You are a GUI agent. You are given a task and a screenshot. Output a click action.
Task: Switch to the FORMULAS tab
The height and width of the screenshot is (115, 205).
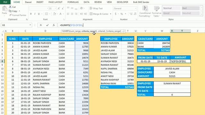point(73,2)
